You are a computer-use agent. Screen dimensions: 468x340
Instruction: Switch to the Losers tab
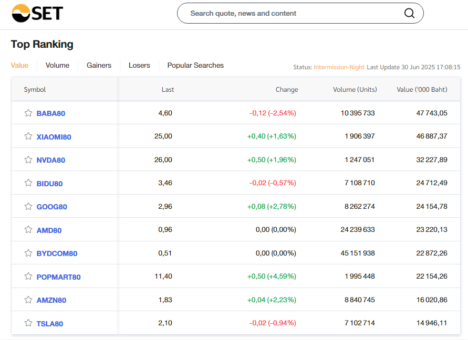coord(139,65)
